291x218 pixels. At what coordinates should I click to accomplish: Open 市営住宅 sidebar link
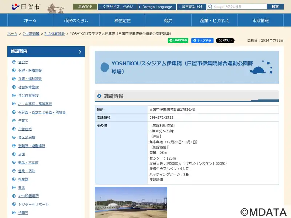tap(25, 129)
